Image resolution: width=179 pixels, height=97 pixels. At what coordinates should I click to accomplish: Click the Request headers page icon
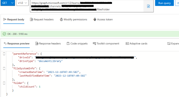31,20
